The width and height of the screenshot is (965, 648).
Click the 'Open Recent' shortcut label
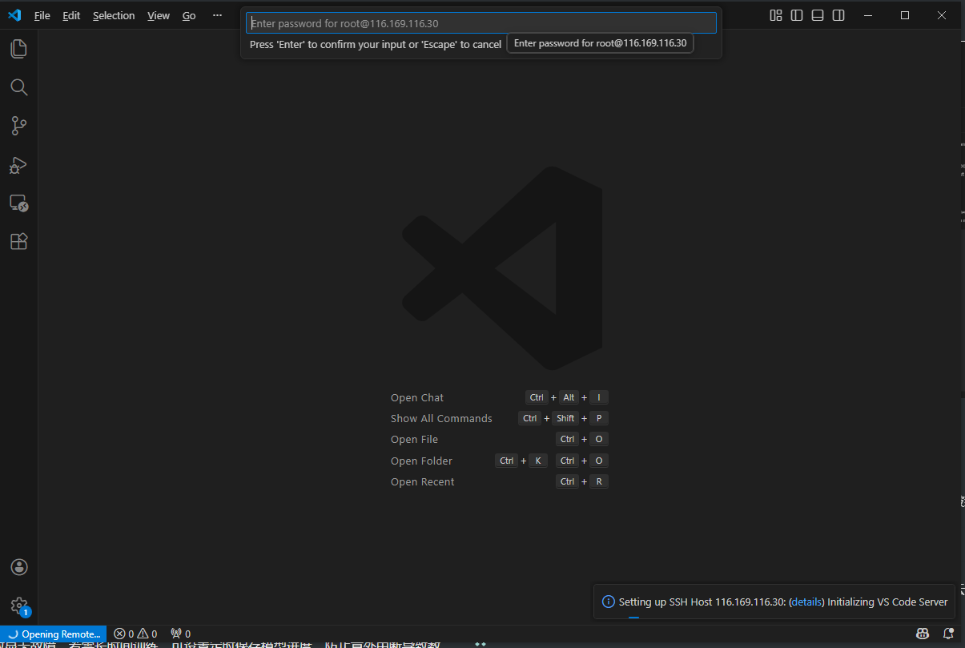422,481
